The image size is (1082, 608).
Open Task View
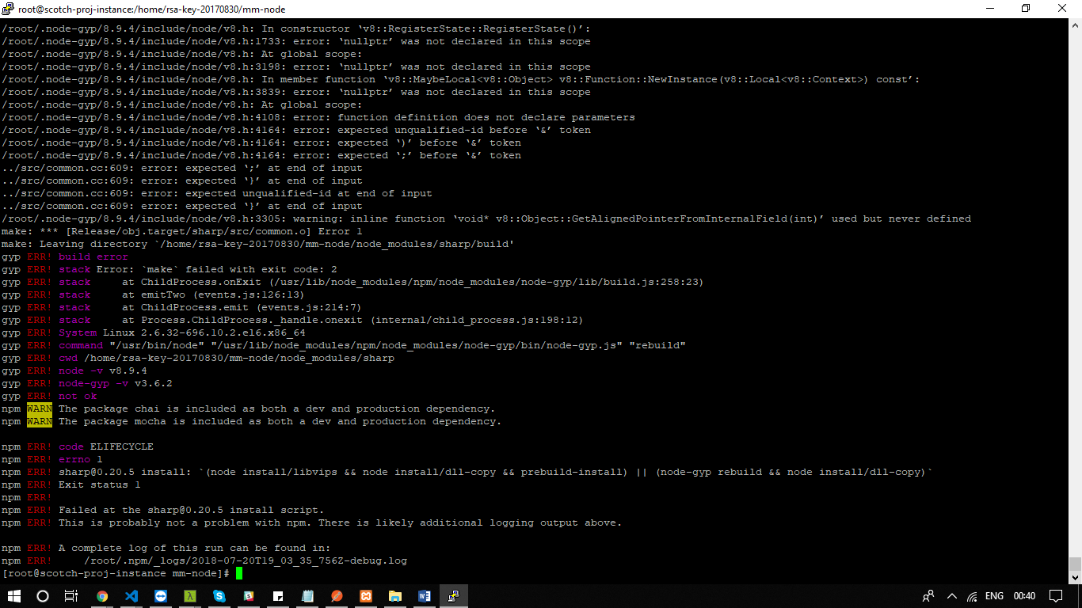coord(70,595)
